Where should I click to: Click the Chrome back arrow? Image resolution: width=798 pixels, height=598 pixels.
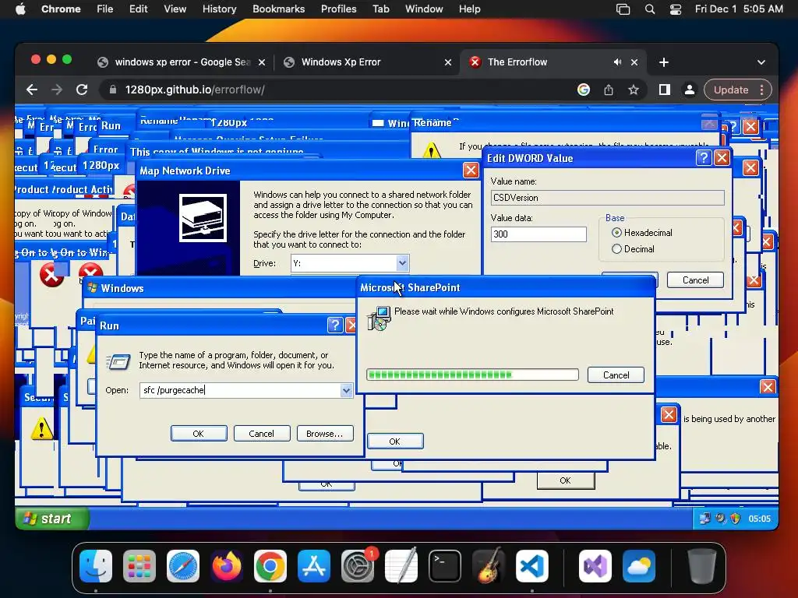point(32,90)
